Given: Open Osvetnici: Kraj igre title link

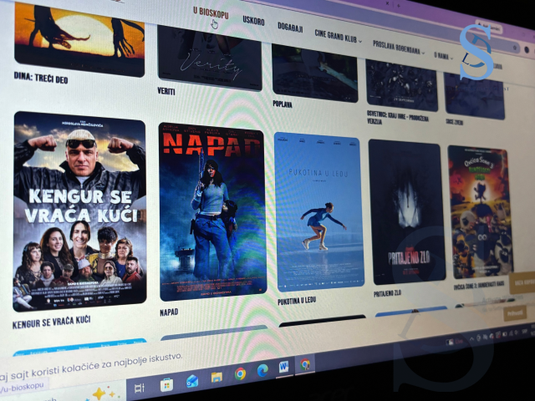Looking at the screenshot, I should pos(398,117).
